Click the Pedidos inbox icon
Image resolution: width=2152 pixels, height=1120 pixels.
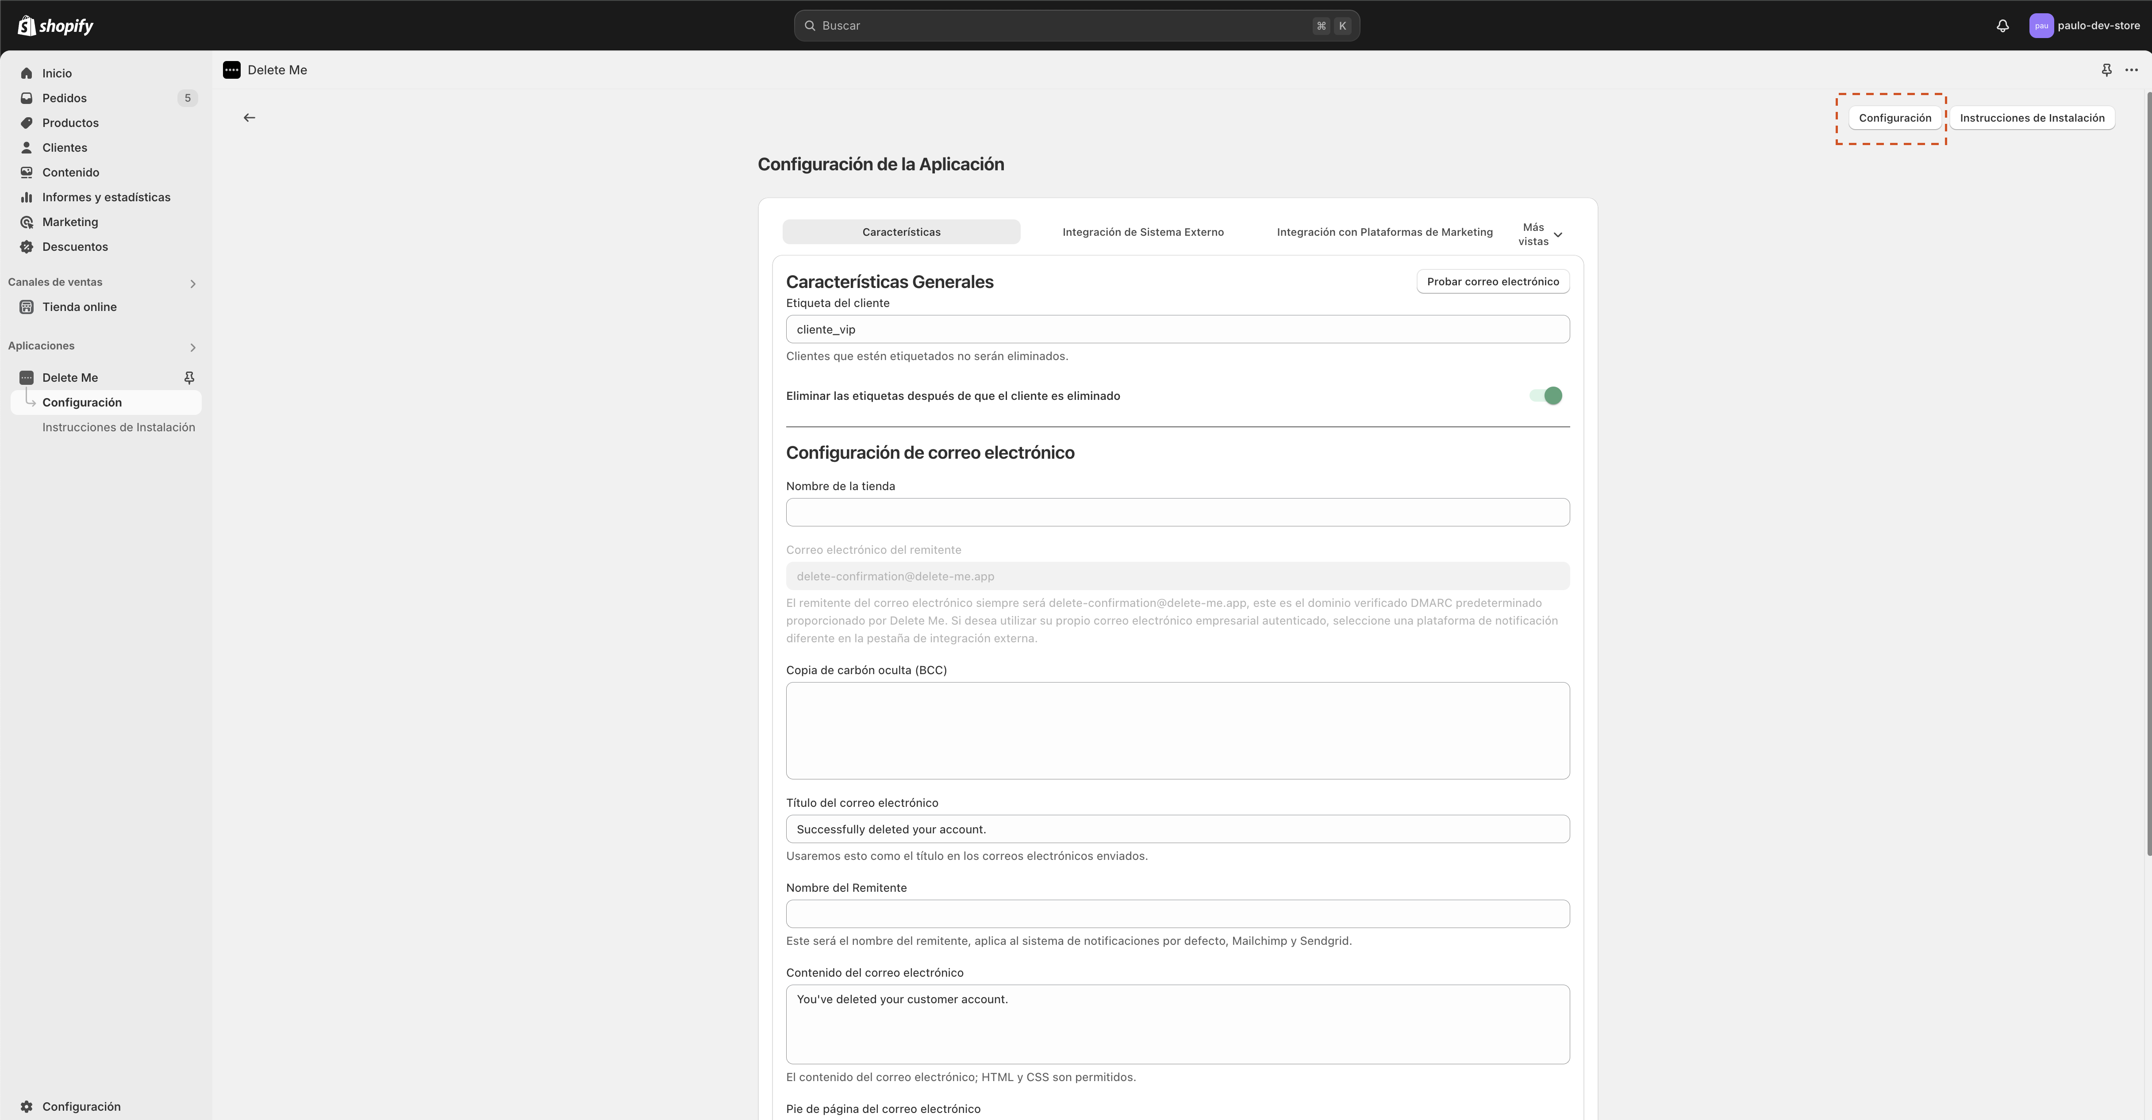pos(27,99)
